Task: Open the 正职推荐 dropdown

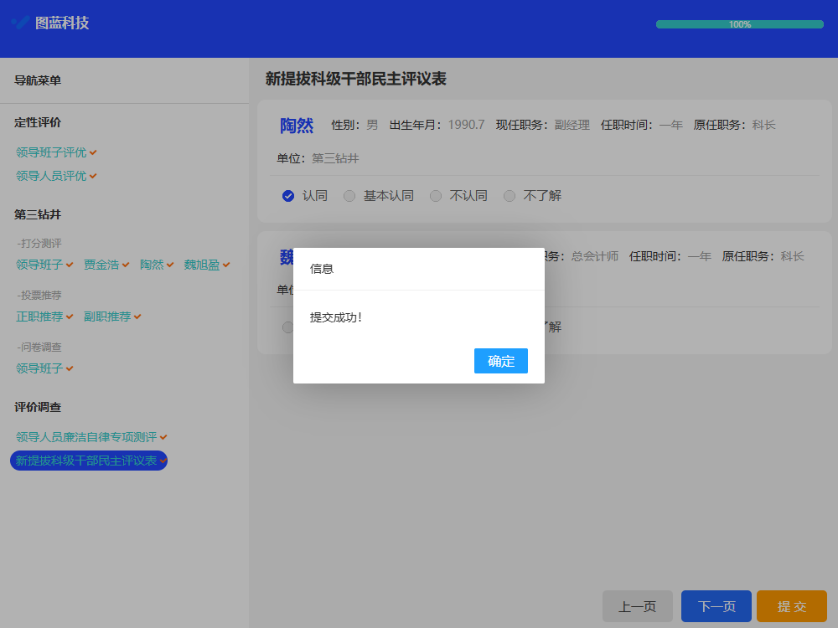Action: point(39,317)
